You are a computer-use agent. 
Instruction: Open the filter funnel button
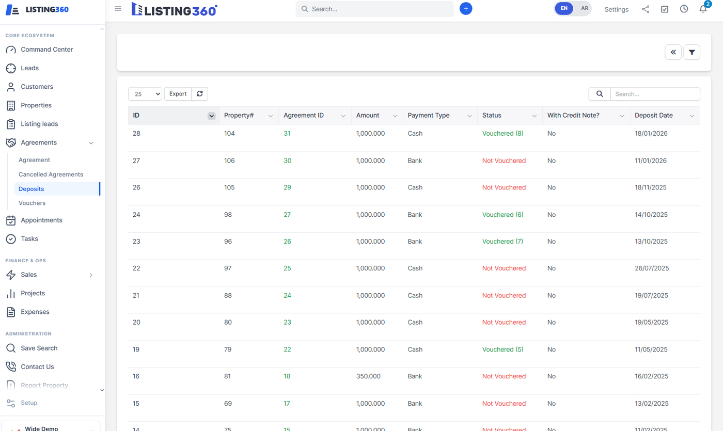click(692, 52)
